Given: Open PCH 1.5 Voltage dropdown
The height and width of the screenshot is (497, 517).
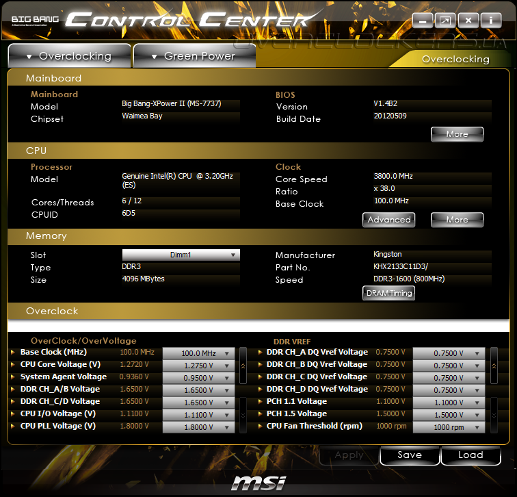Looking at the screenshot, I should pyautogui.click(x=449, y=415).
